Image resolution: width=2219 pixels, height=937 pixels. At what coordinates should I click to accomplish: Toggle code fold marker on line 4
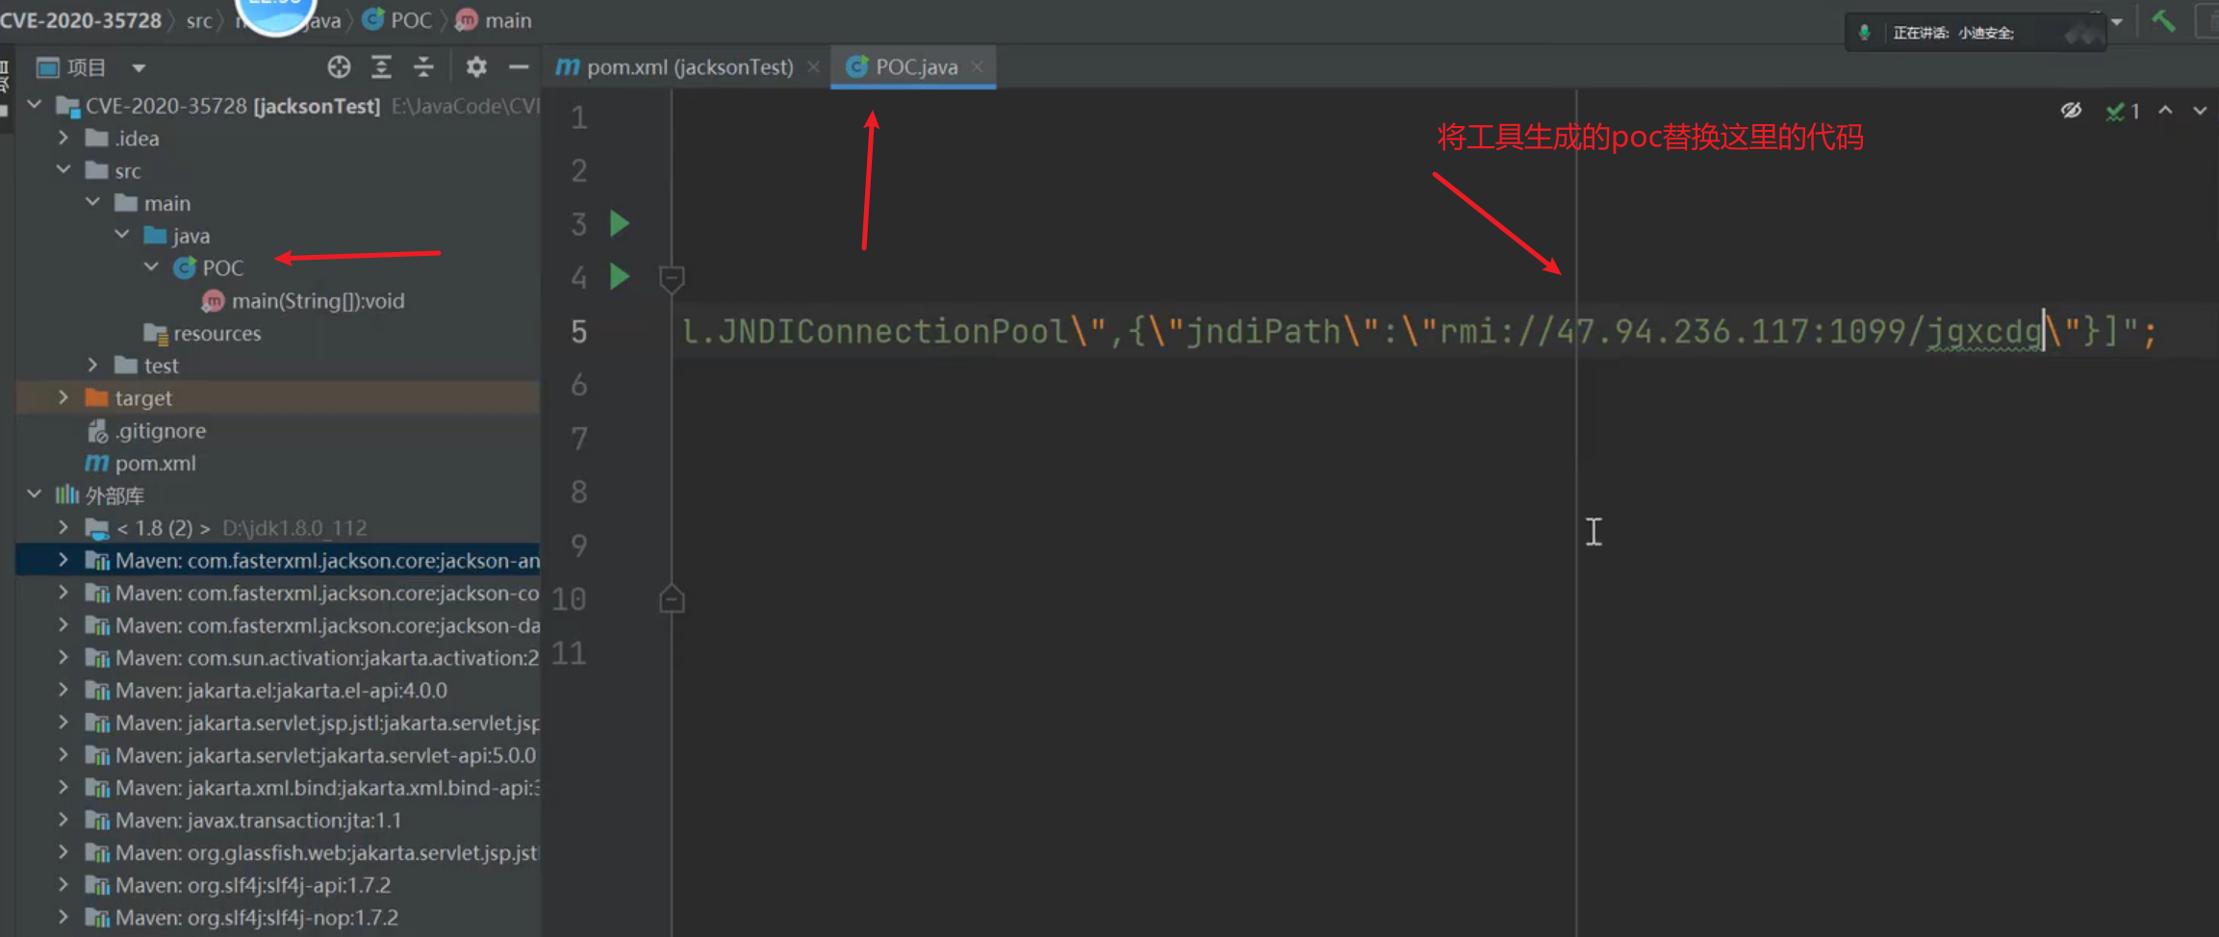672,279
